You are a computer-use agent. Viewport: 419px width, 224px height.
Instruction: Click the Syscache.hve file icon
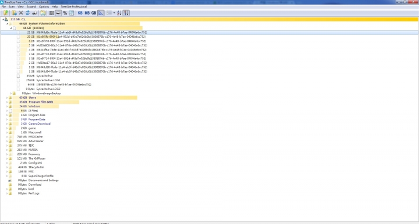18,76
